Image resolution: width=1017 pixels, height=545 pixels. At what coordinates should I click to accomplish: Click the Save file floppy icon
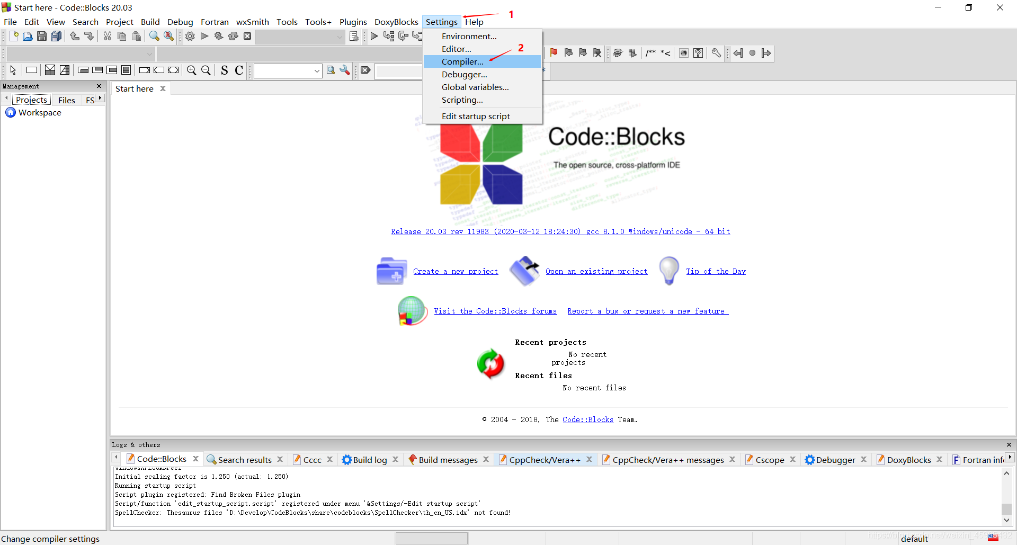point(42,36)
